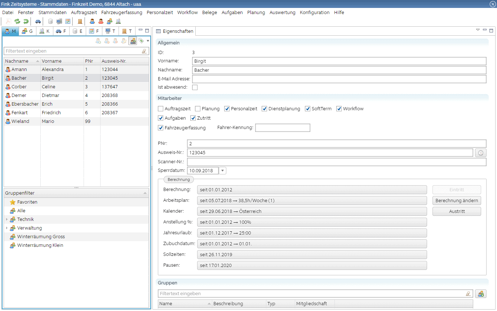Uncheck the Workflow checkbox
Screen dimensions: 497x311
click(339, 108)
